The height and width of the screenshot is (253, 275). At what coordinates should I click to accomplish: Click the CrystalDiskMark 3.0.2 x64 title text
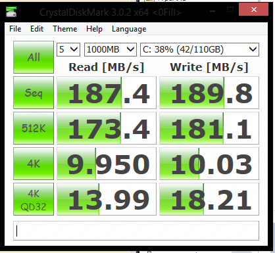click(x=111, y=12)
